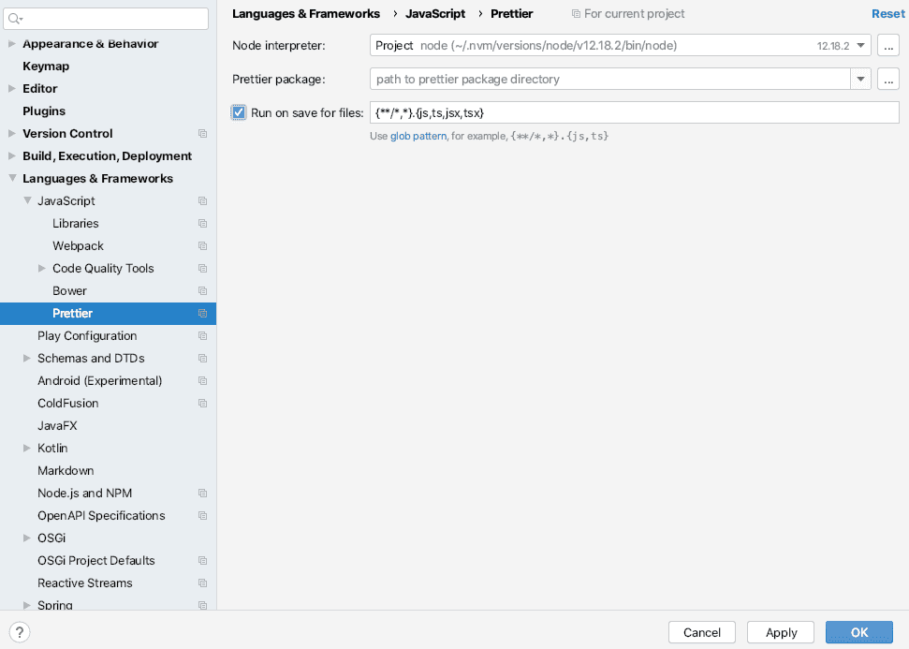Viewport: 909px width, 649px height.
Task: Expand Version Control section
Action: pos(11,133)
